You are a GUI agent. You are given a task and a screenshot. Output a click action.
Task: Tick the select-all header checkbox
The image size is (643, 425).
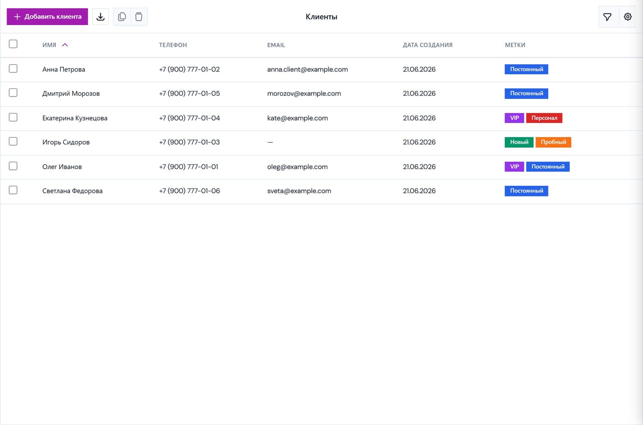pyautogui.click(x=13, y=44)
